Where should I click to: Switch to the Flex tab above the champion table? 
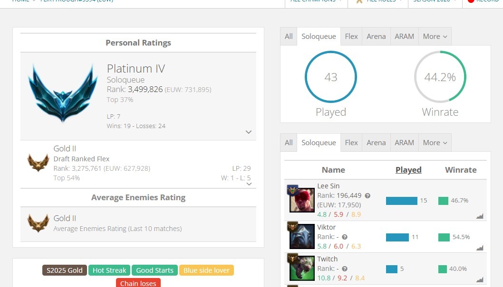coord(351,143)
